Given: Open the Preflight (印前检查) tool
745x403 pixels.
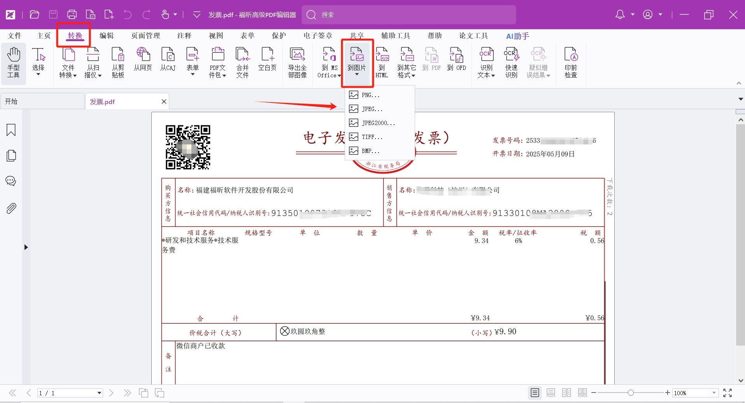Looking at the screenshot, I should coord(571,63).
